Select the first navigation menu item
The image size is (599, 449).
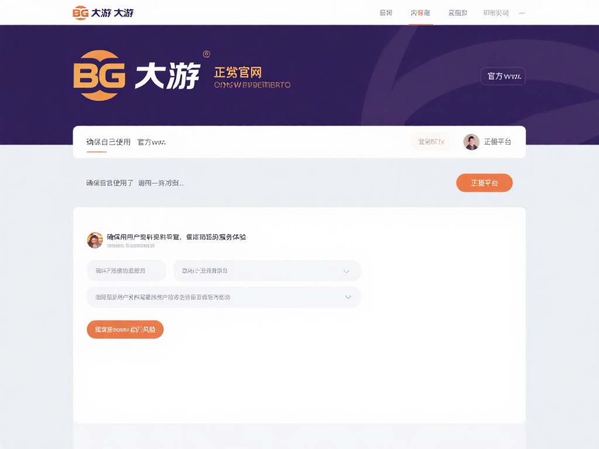pyautogui.click(x=385, y=12)
